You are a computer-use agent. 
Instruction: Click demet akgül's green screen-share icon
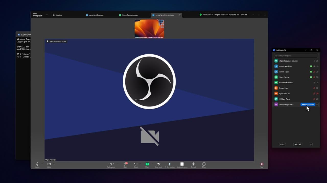click(311, 72)
